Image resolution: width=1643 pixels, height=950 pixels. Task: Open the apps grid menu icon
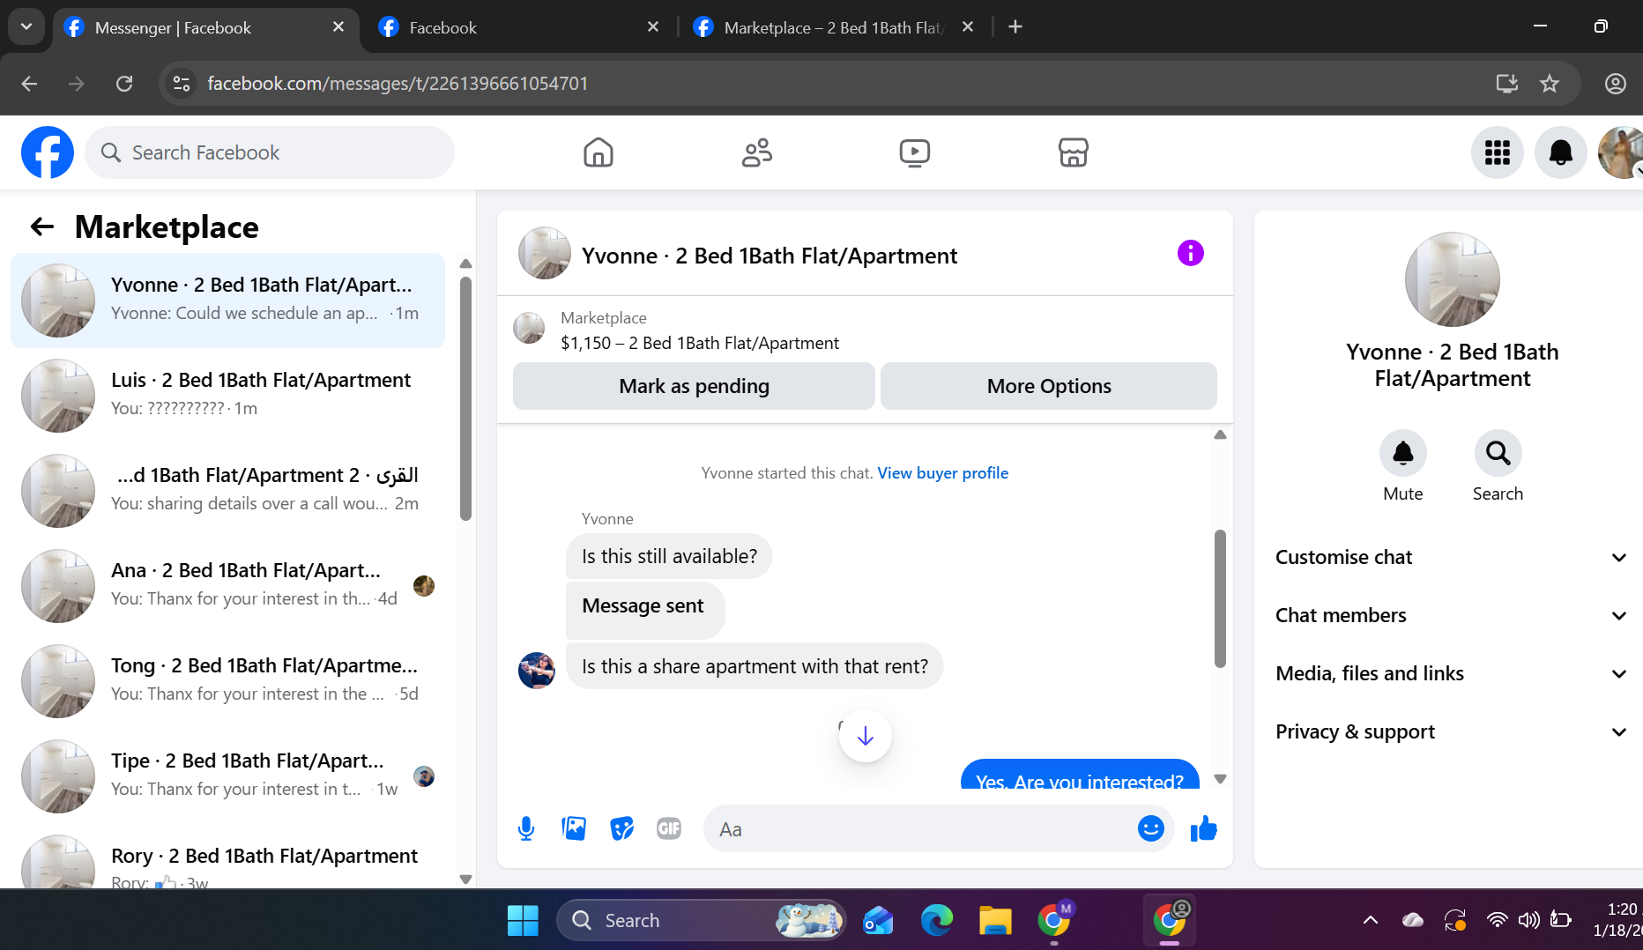pos(1498,152)
